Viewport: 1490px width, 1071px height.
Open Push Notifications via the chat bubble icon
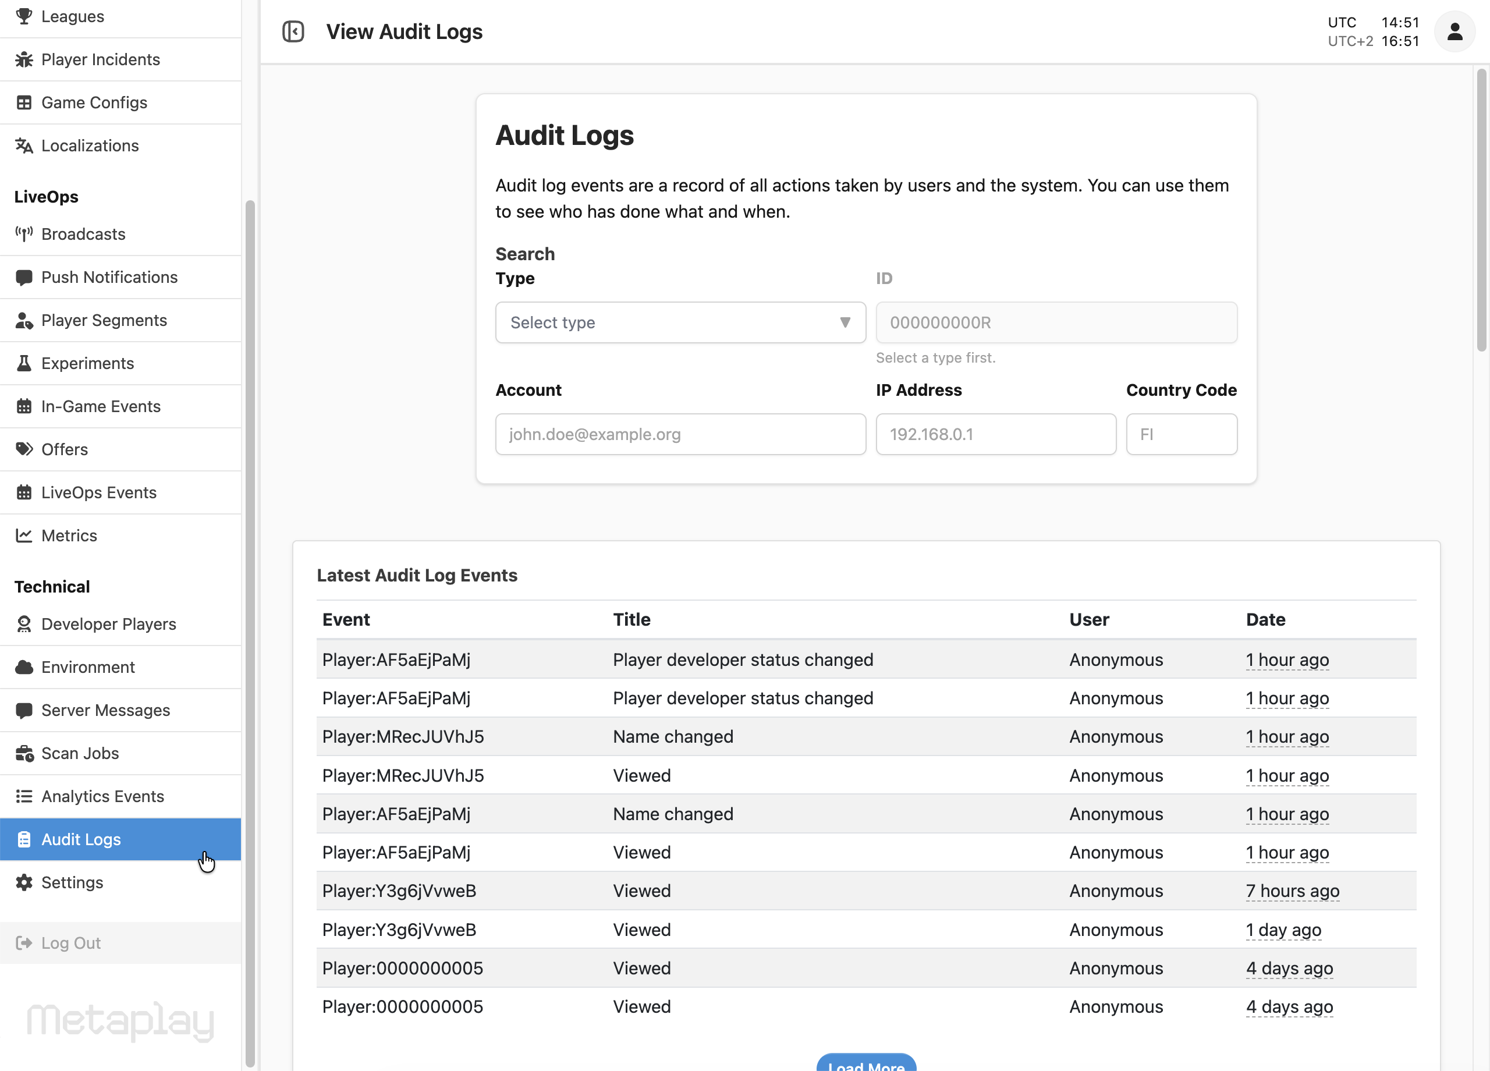(24, 276)
